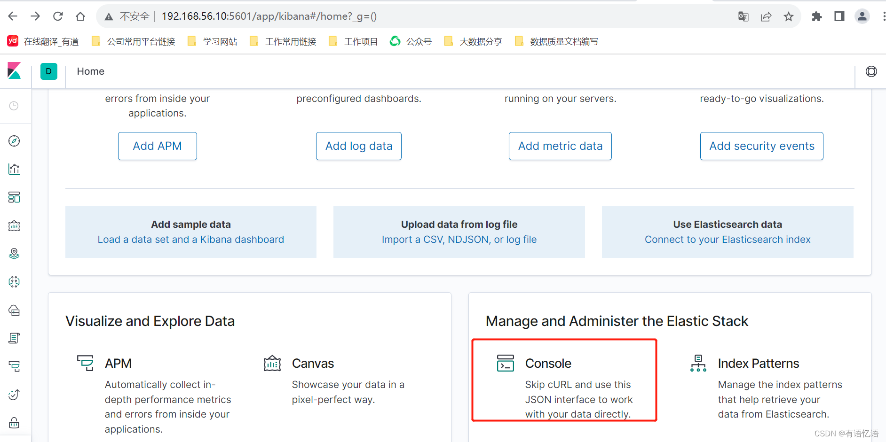Image resolution: width=886 pixels, height=442 pixels.
Task: Open 在线翻译_有道 bookmark
Action: (43, 41)
